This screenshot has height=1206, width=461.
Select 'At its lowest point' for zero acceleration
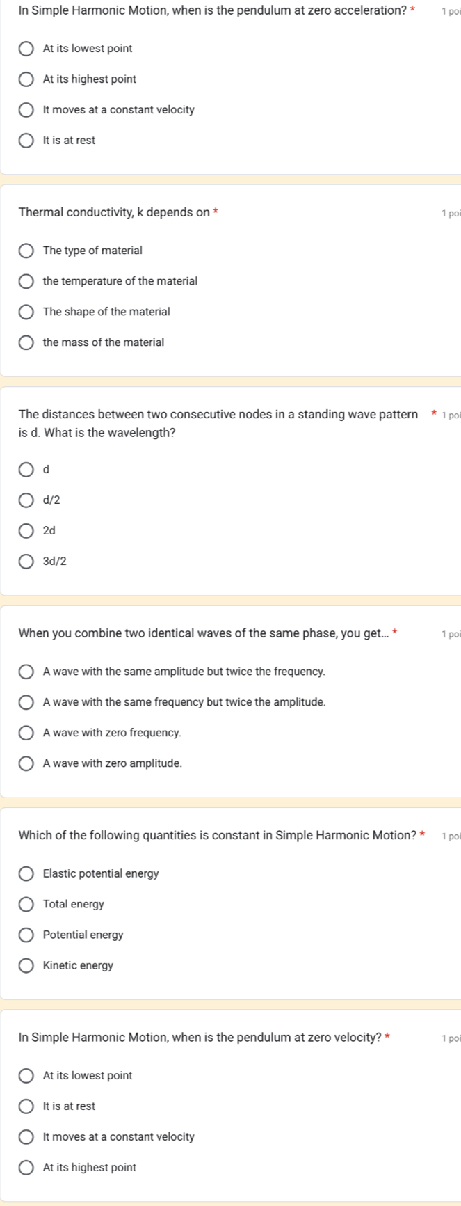pyautogui.click(x=26, y=49)
